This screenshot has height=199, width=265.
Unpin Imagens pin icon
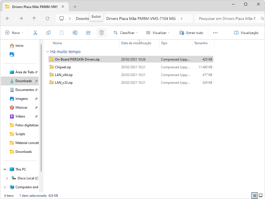point(36,99)
